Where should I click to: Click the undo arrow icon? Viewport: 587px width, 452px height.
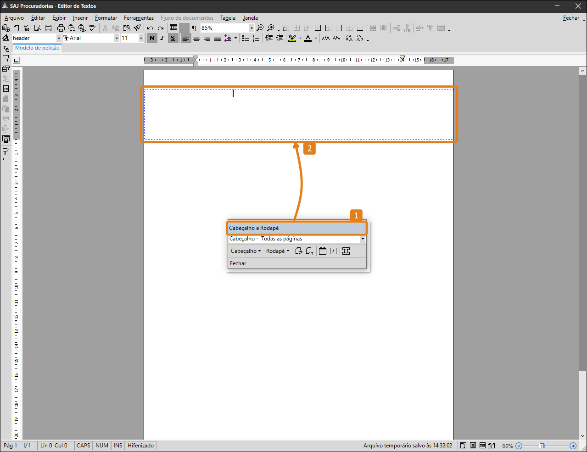pos(150,28)
